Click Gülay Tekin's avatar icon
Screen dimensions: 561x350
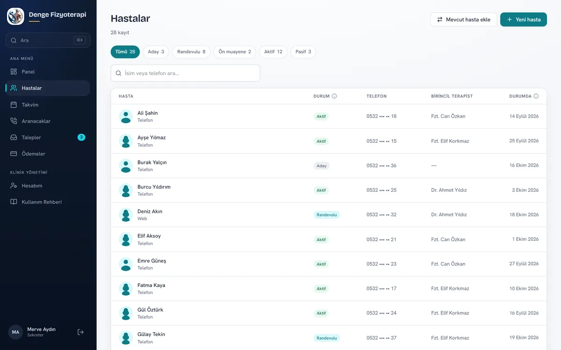point(126,338)
